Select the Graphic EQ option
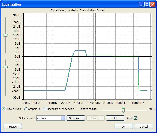 pyautogui.click(x=26, y=109)
